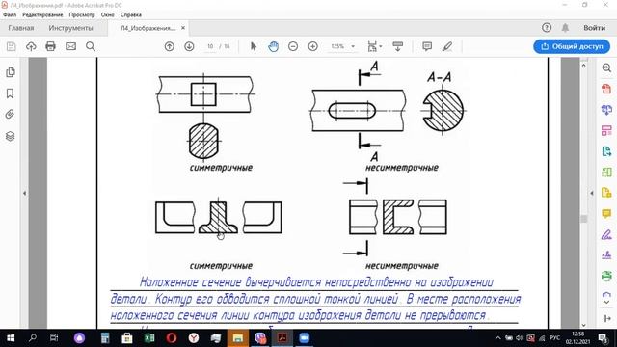Screen dimensions: 617x347
Task: Select the hand pan tool
Action: coord(273,46)
